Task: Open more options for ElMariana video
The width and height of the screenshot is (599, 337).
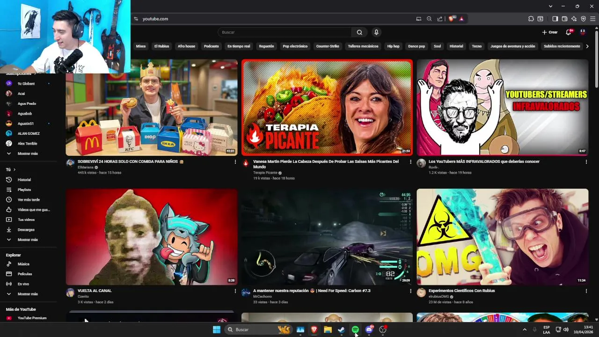Action: coord(235,161)
